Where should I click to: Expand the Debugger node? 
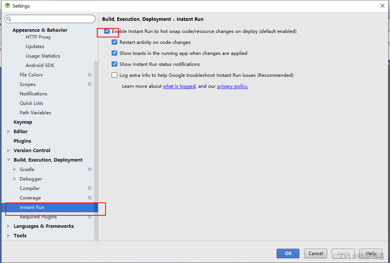(x=14, y=179)
